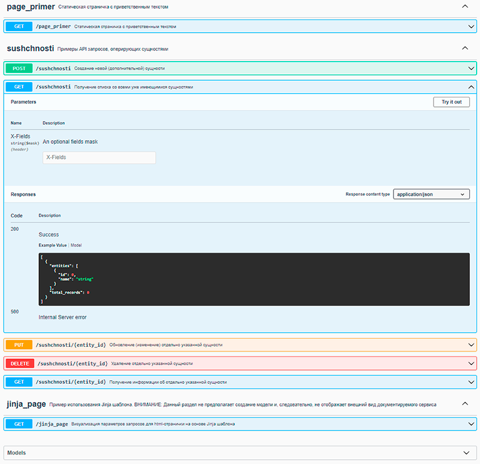This screenshot has width=480, height=464.
Task: Open GET /sushchnosti/{entity_id} endpoint path
Action: [x=71, y=382]
